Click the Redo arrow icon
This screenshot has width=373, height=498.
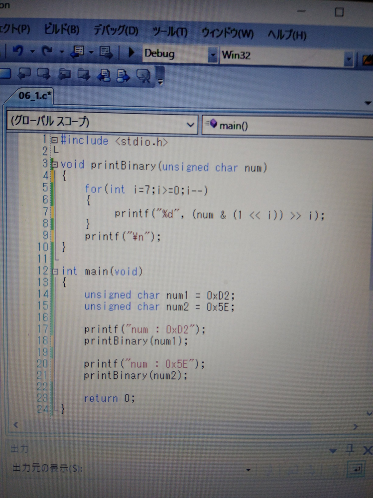click(x=47, y=51)
